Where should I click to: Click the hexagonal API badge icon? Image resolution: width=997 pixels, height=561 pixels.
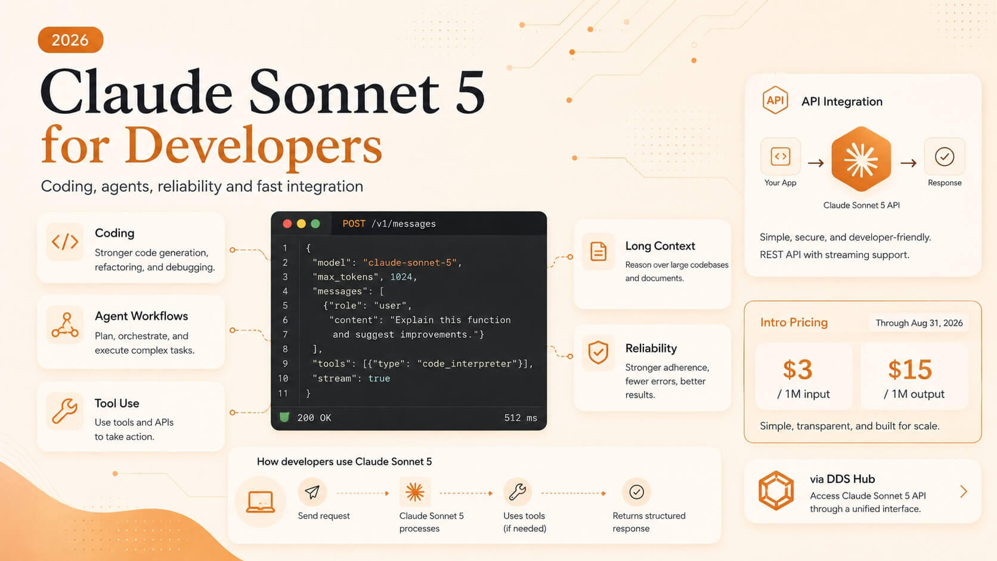point(775,100)
